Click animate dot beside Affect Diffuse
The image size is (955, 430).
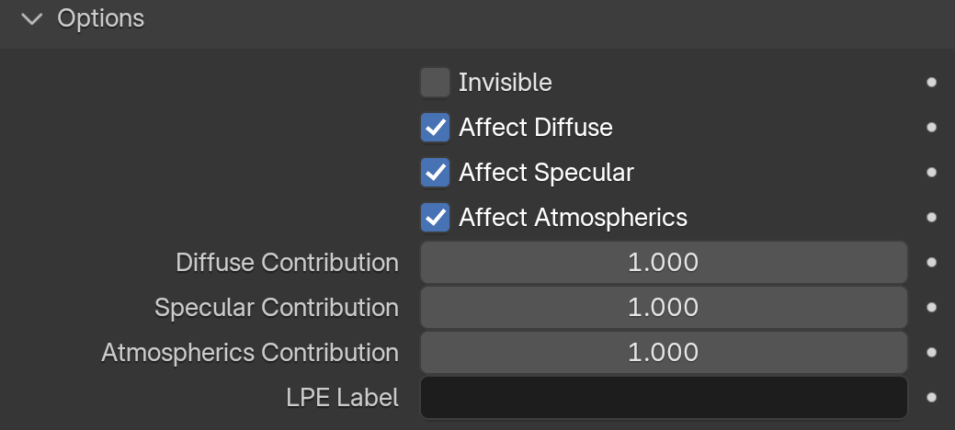click(931, 128)
